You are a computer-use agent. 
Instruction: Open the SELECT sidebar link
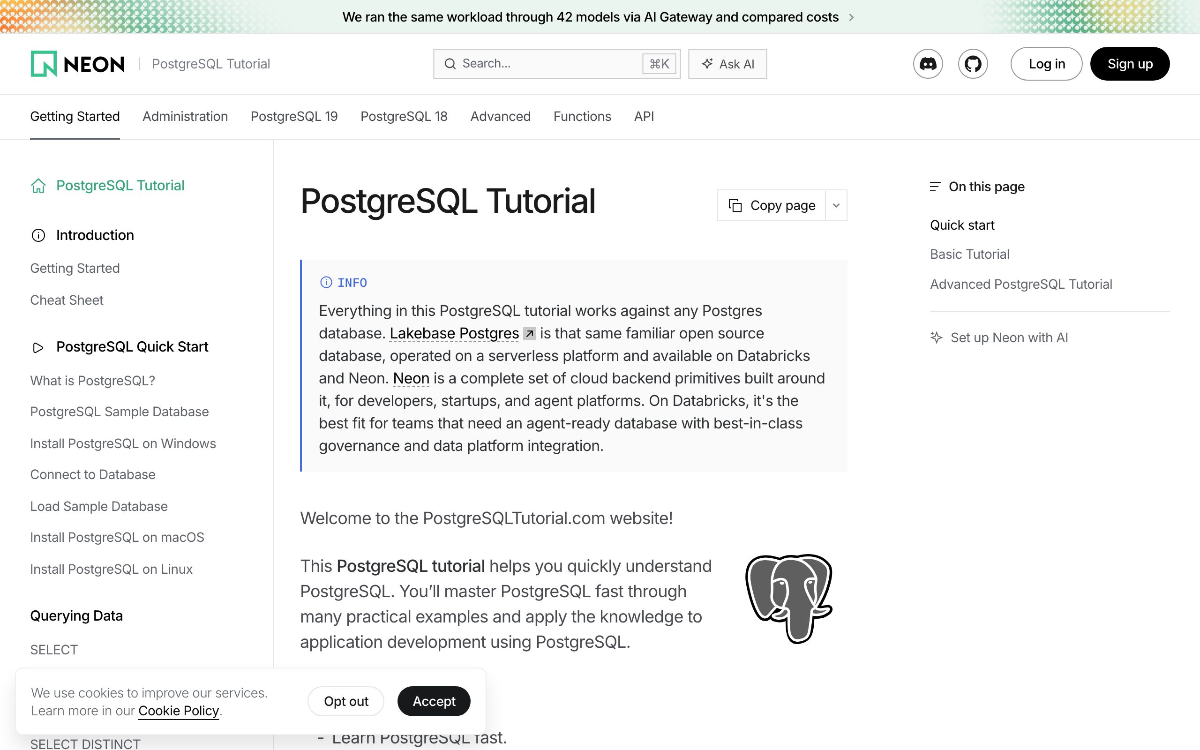54,650
